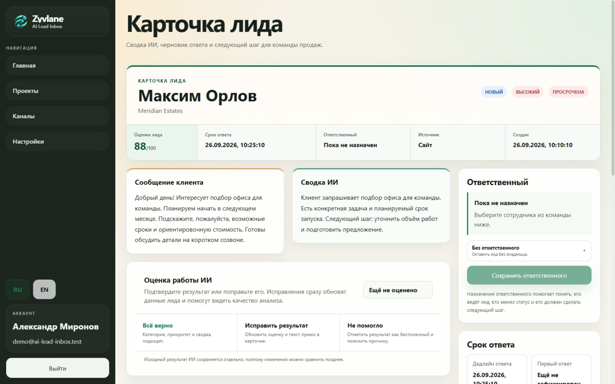Open the Каналы section

(58, 116)
